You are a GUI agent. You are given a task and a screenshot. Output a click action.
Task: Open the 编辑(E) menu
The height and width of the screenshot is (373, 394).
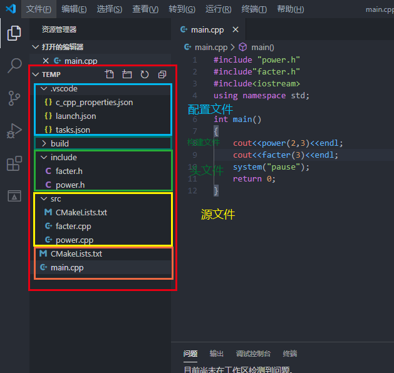[x=74, y=9]
